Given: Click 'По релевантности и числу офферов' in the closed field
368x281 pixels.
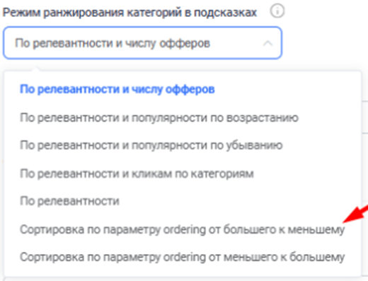Looking at the screenshot, I should click(x=113, y=43).
